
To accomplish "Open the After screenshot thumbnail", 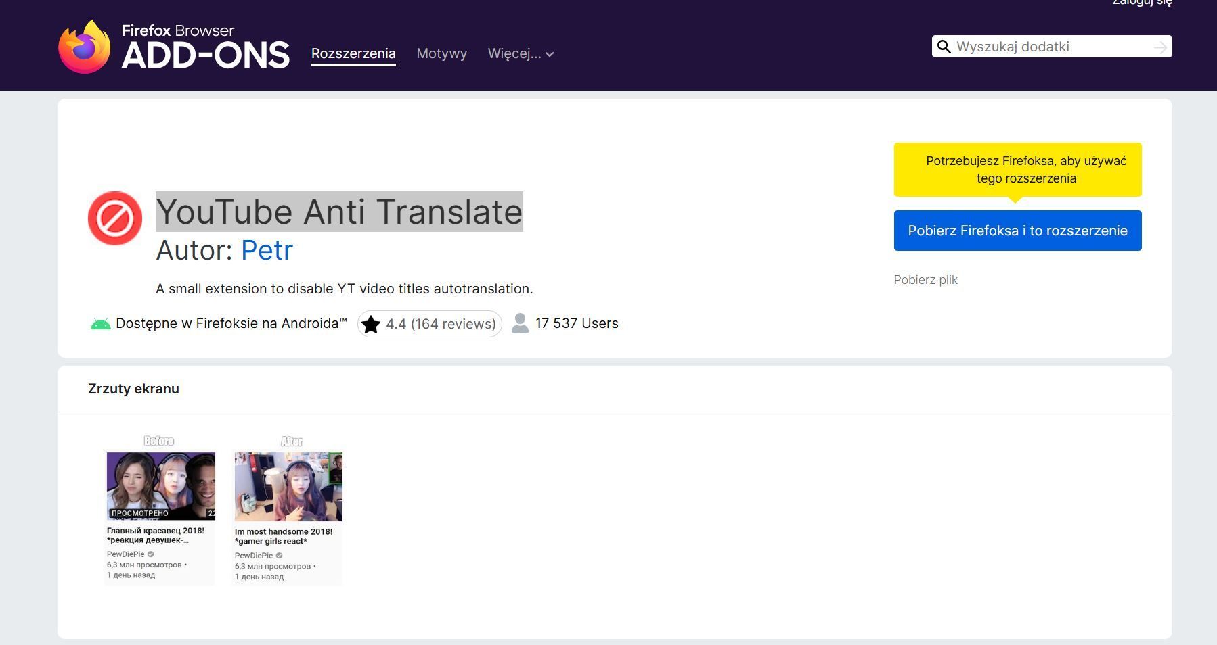I will pyautogui.click(x=288, y=509).
